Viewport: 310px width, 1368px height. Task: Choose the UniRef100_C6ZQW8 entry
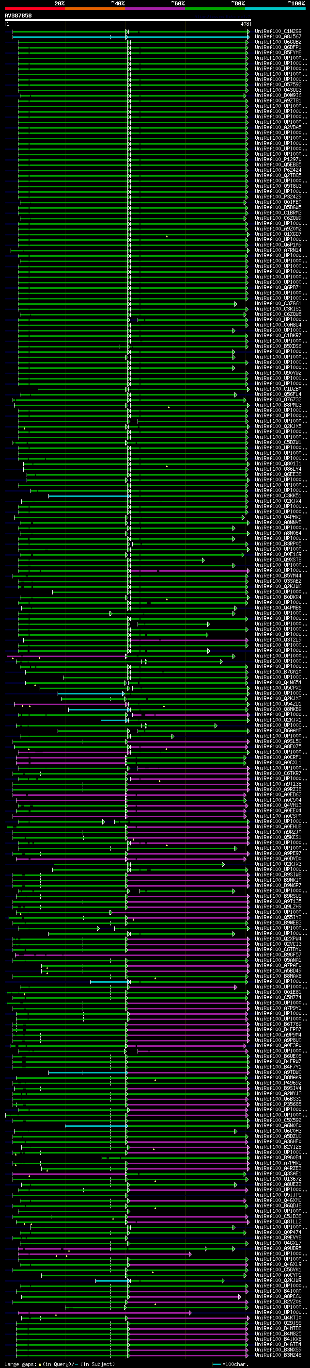pos(278,314)
